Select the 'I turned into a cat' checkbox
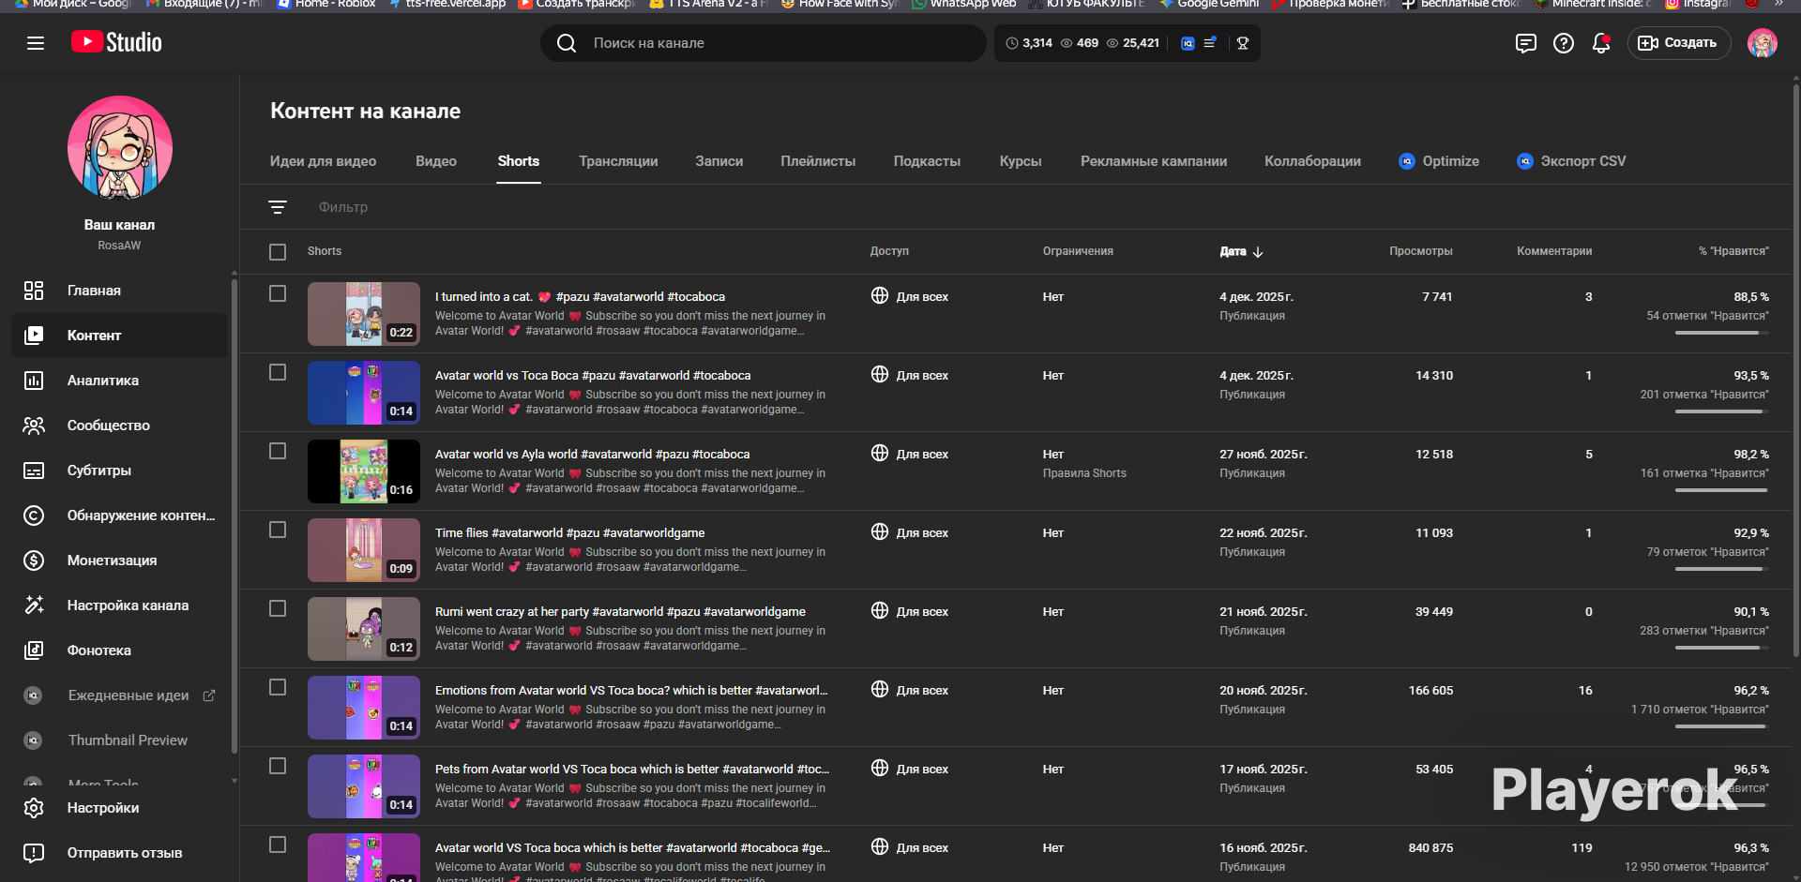The image size is (1801, 882). tap(278, 294)
